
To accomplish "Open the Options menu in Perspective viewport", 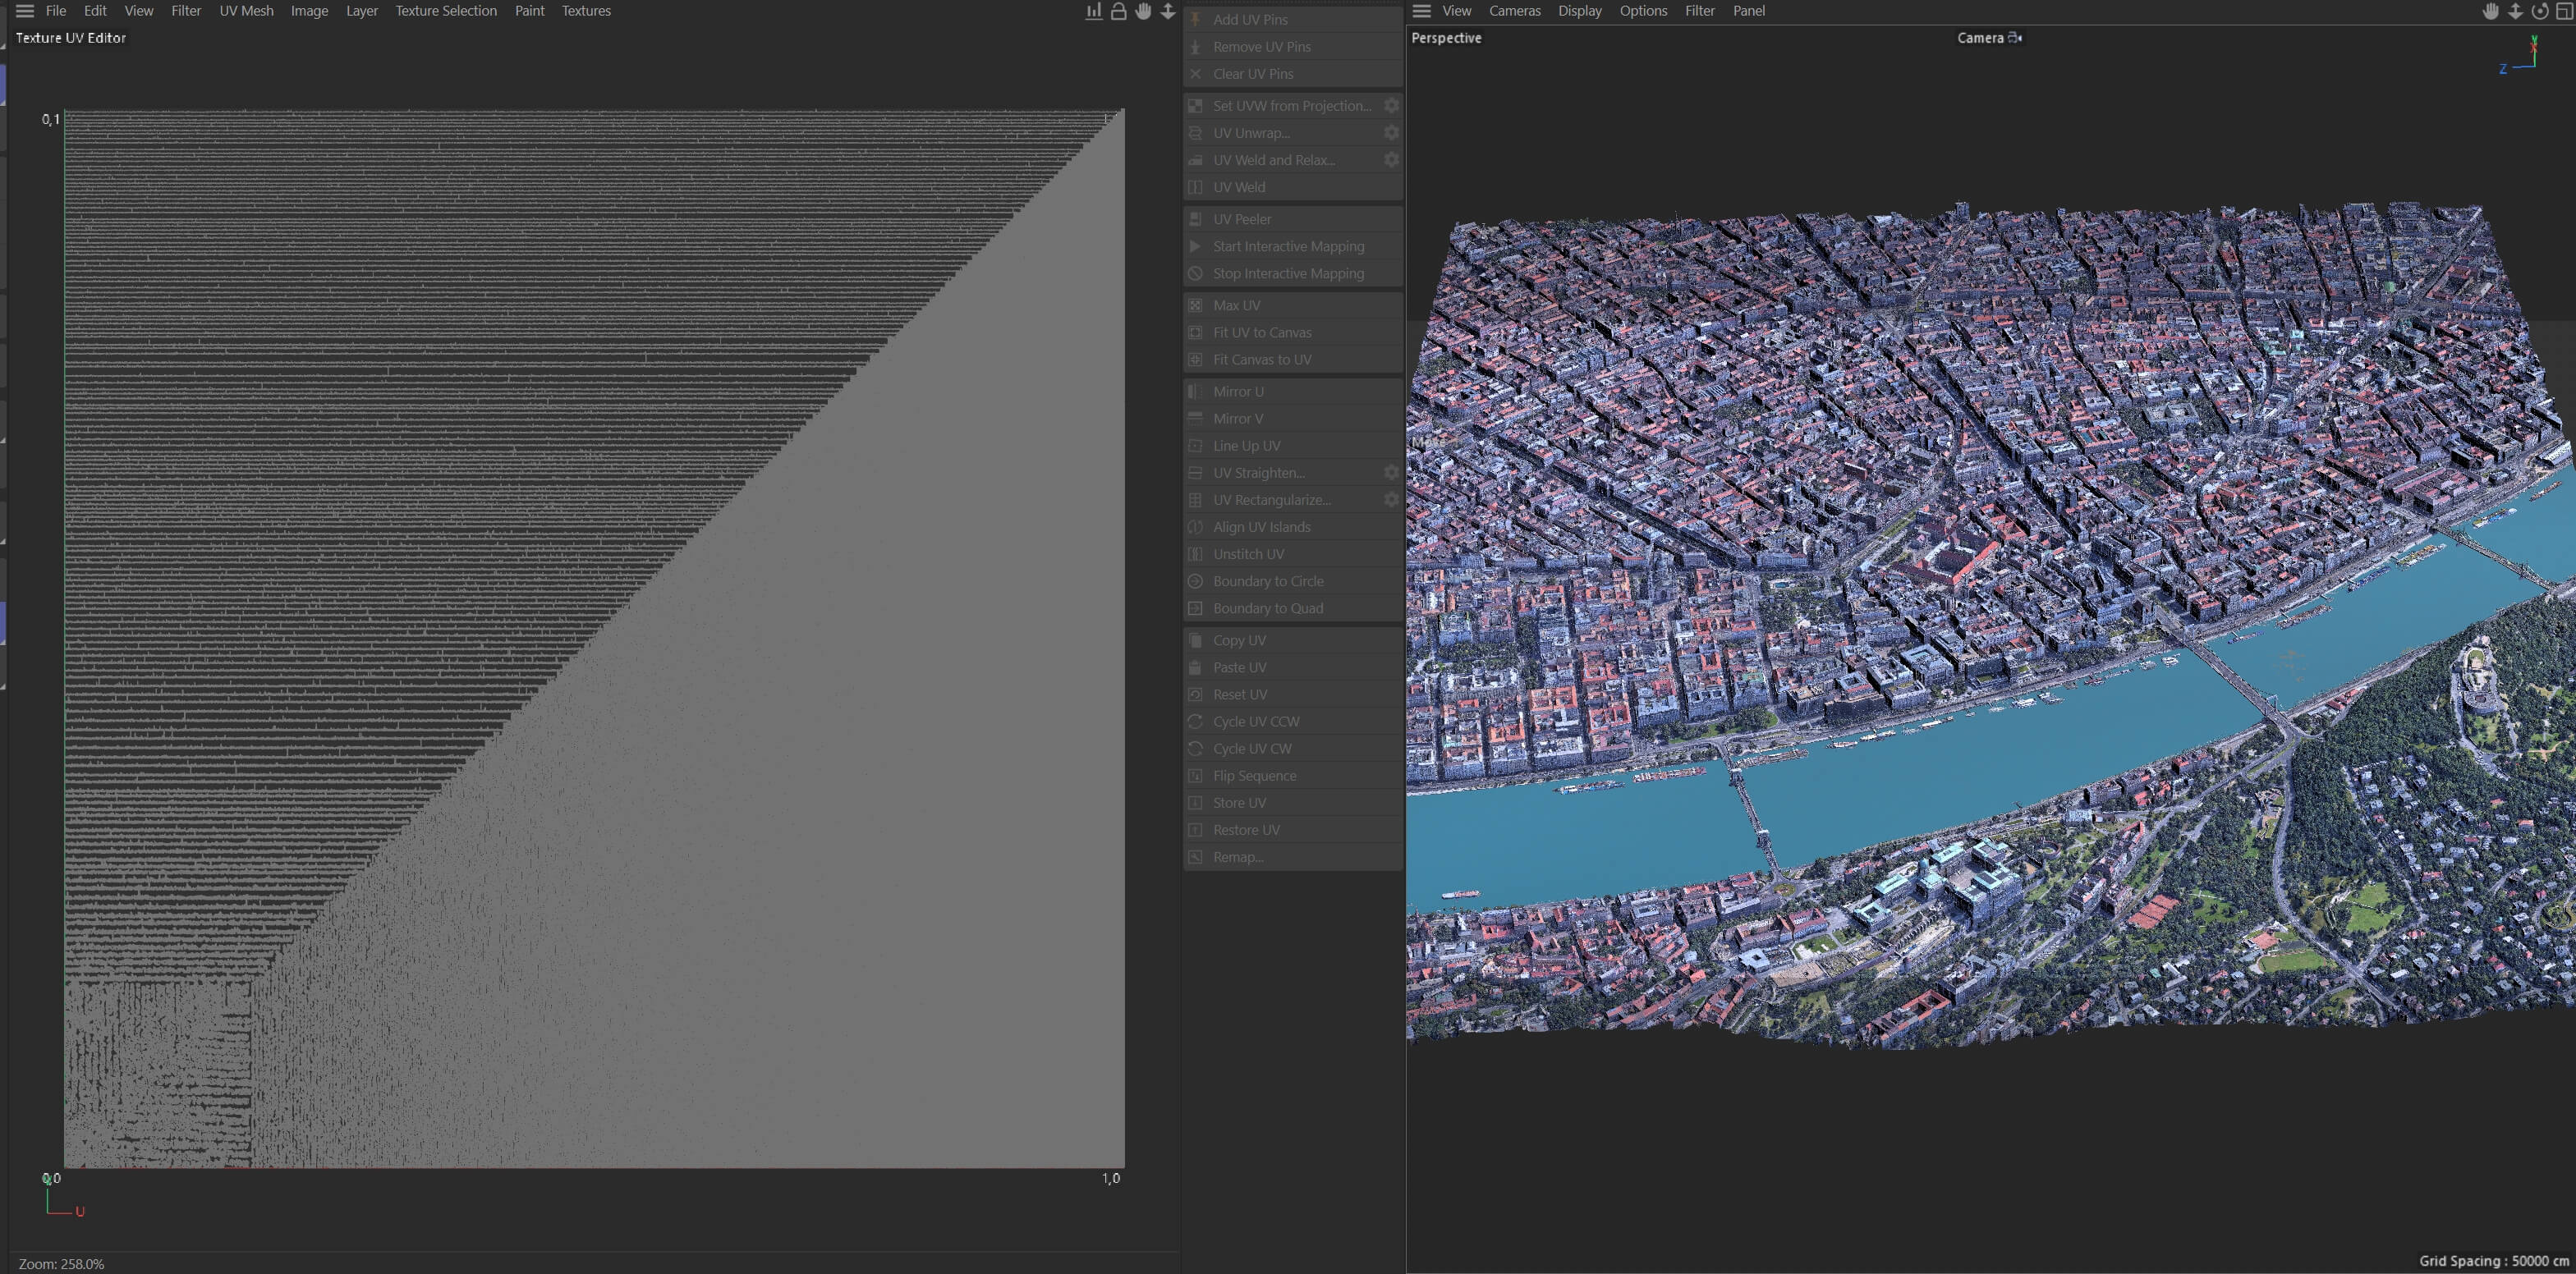I will tap(1643, 11).
